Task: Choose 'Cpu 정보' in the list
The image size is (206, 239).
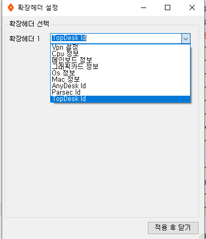Action: (120, 54)
